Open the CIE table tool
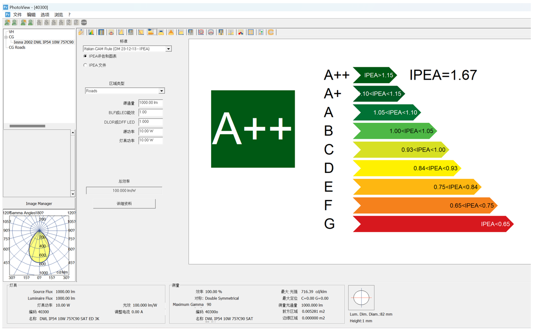Image resolution: width=534 pixels, height=330 pixels. click(x=191, y=32)
